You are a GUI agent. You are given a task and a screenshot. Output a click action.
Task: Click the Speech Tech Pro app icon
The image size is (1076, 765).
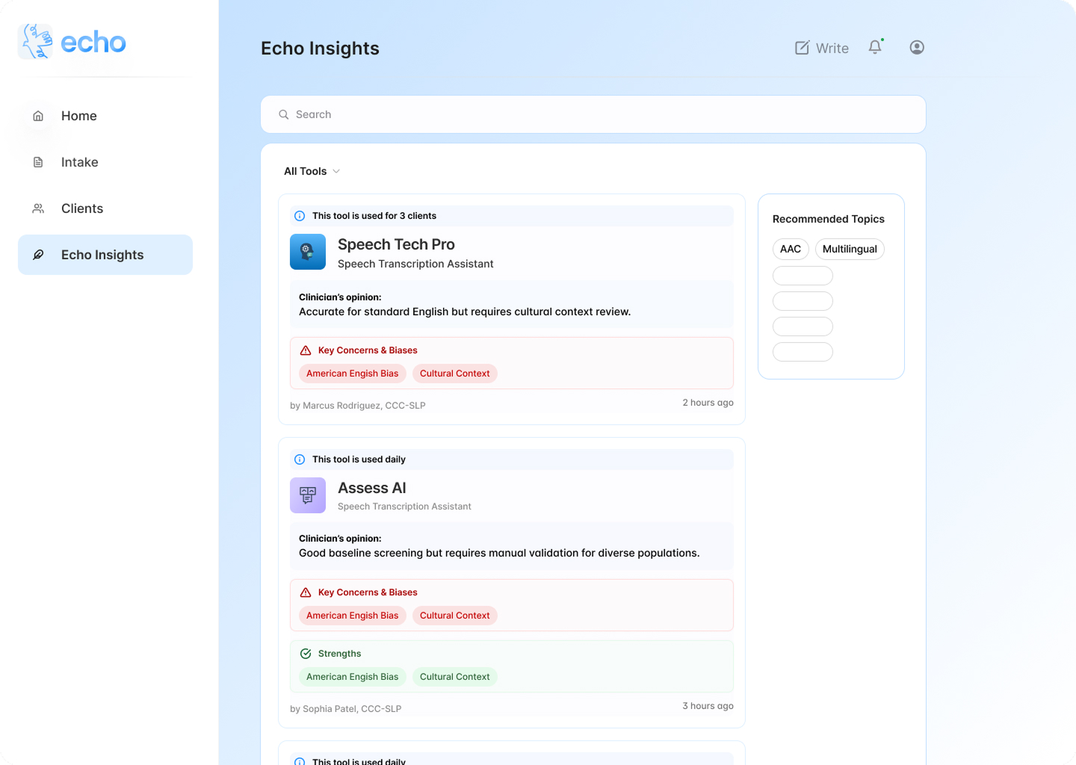point(308,252)
